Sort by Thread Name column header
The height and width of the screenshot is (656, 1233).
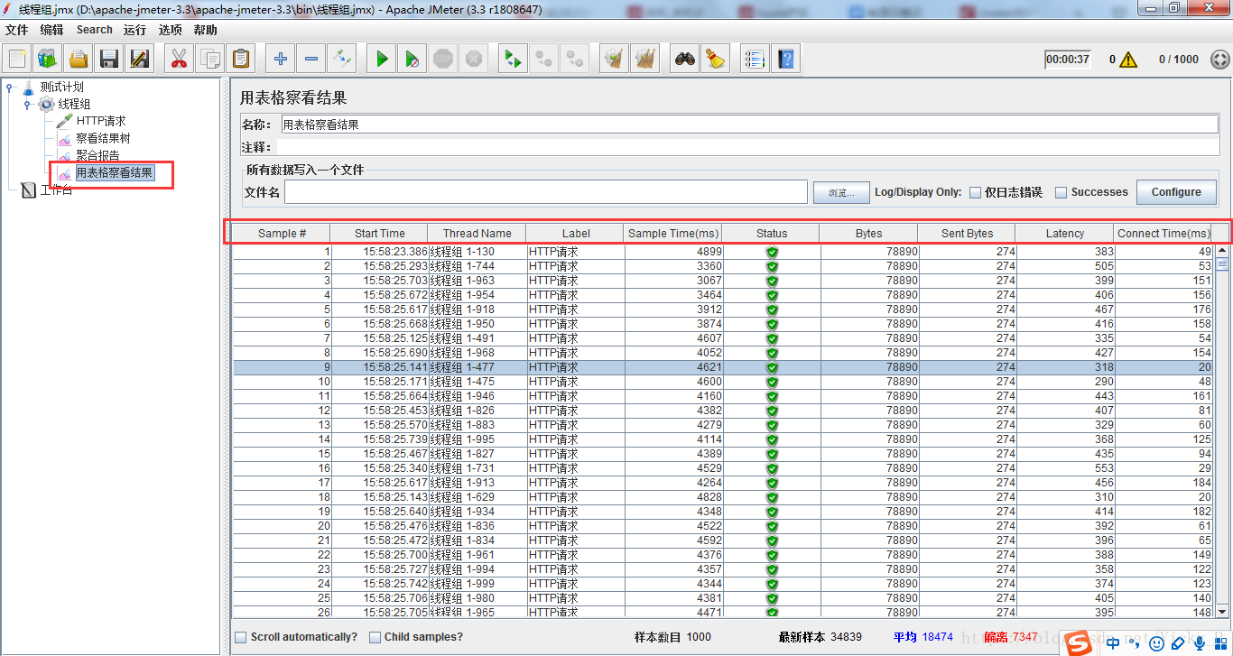pos(477,233)
